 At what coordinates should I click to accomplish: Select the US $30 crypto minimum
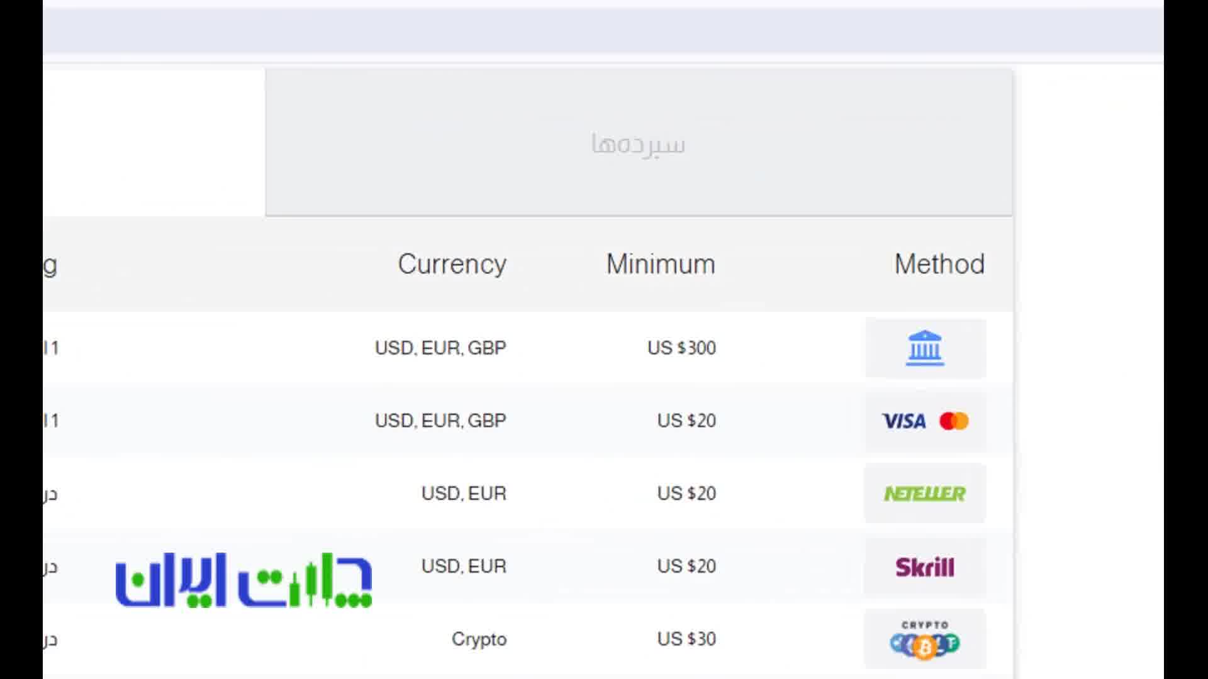[686, 639]
